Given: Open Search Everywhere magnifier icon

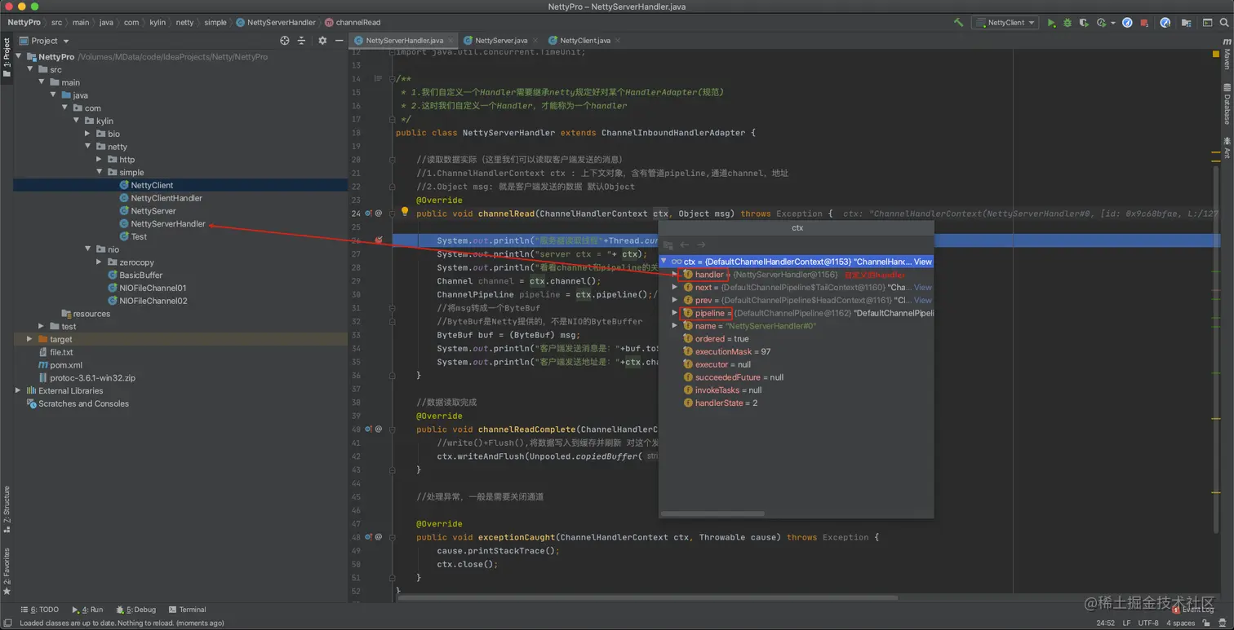Looking at the screenshot, I should point(1224,23).
